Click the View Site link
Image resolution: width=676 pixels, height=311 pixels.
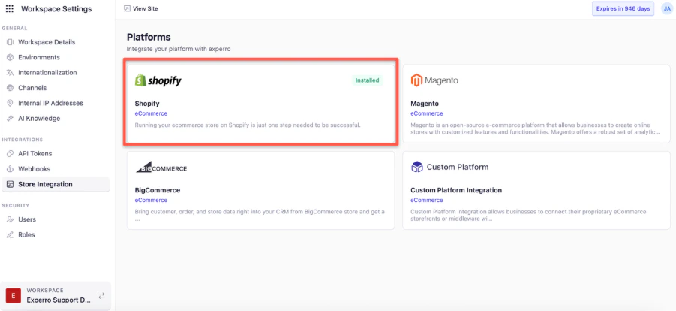(146, 8)
